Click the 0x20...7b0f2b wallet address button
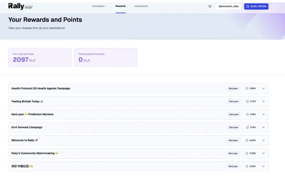This screenshot has width=285, height=177. [x=256, y=7]
